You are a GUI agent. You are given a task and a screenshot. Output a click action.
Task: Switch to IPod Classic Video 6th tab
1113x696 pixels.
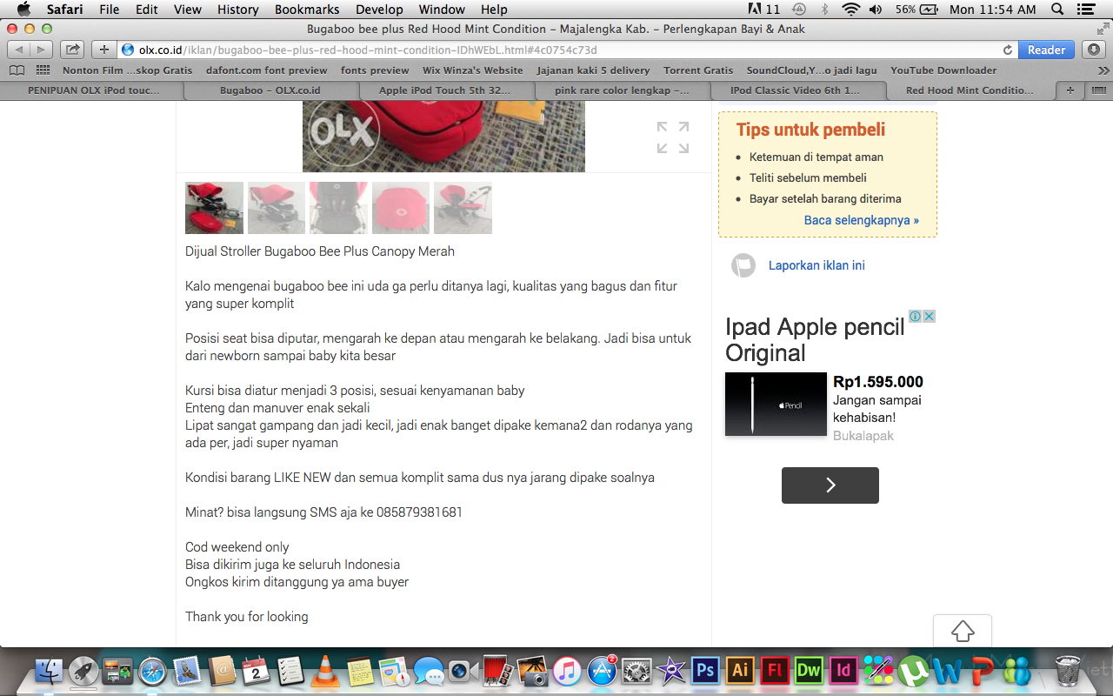(797, 90)
